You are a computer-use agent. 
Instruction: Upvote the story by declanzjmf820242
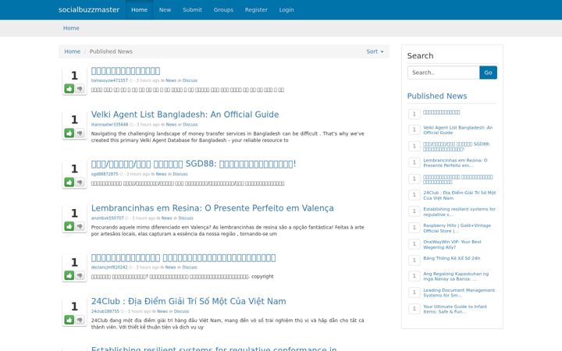click(69, 275)
